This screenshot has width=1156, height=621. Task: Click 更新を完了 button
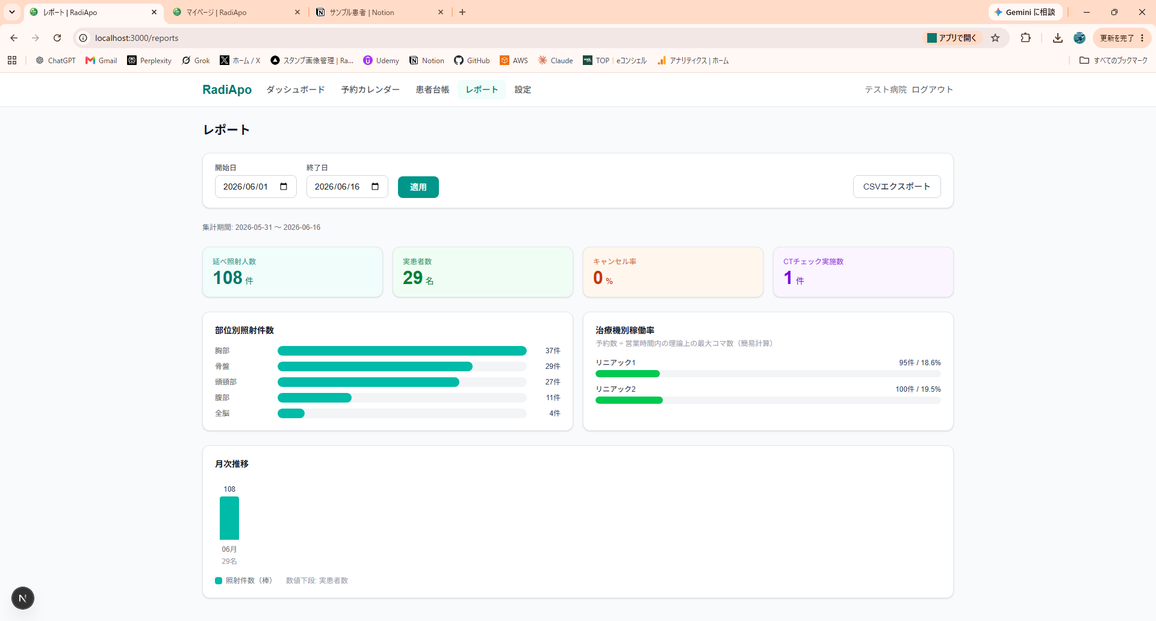pos(1122,38)
